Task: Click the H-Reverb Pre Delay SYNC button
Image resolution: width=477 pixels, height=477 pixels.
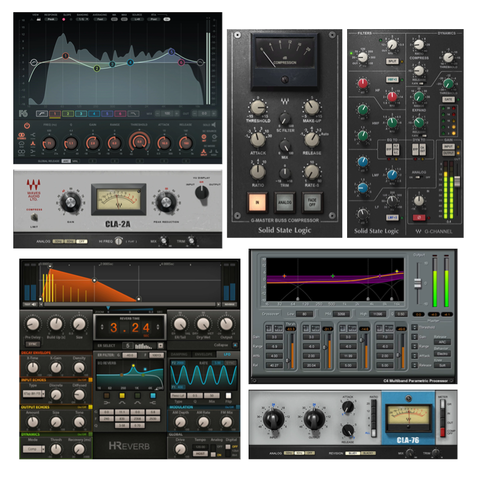Action: tap(32, 344)
